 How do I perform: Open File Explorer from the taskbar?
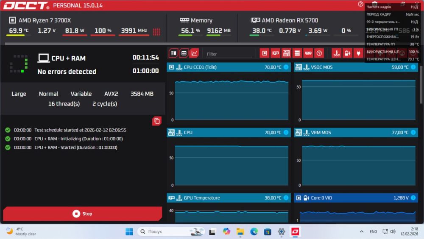coord(240,232)
